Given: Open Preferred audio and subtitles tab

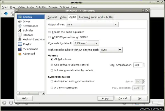Looking at the screenshot, I should tap(96, 17).
